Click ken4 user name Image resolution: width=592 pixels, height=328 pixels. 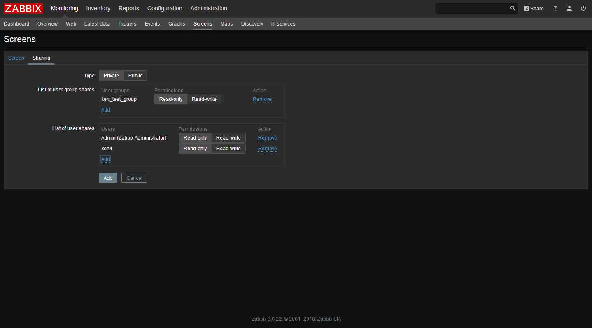click(x=107, y=149)
